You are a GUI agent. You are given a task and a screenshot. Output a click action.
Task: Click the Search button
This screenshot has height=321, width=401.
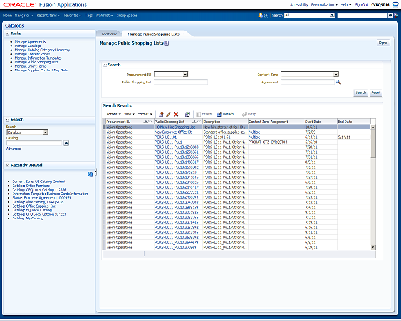coord(361,93)
